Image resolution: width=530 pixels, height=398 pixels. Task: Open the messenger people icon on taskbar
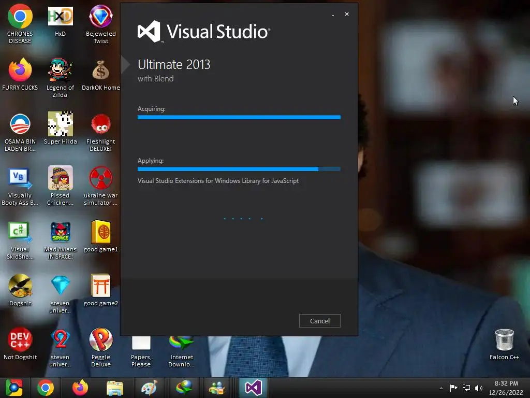(x=217, y=388)
